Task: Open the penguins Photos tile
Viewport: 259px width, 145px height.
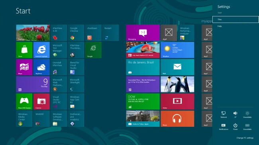Action: (x=177, y=84)
